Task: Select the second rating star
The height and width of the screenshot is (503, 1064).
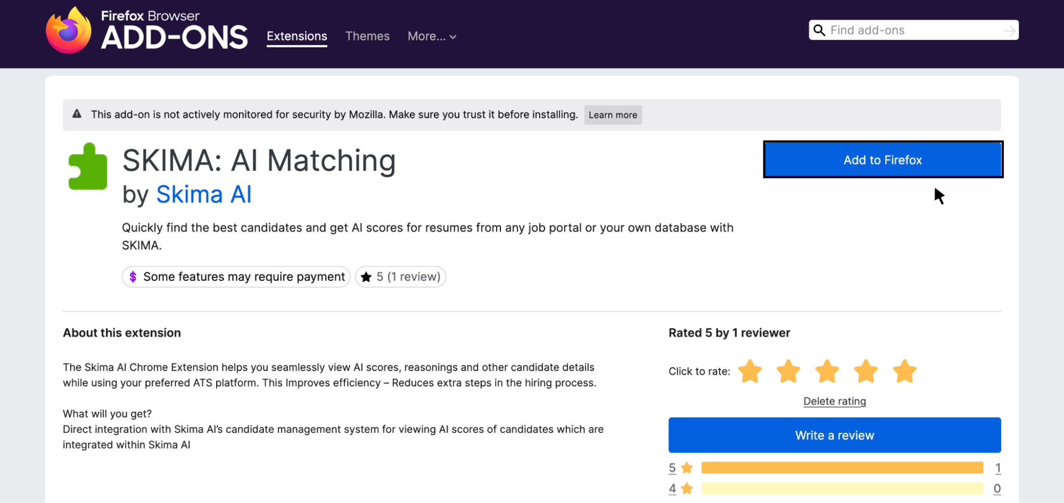Action: pyautogui.click(x=788, y=371)
